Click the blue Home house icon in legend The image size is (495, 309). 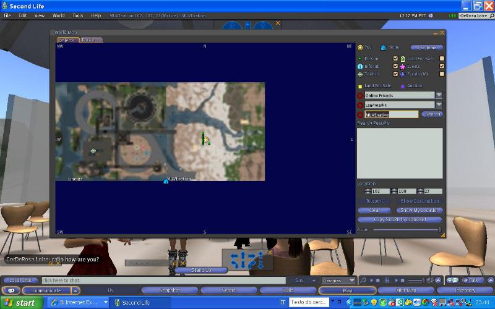coord(383,48)
